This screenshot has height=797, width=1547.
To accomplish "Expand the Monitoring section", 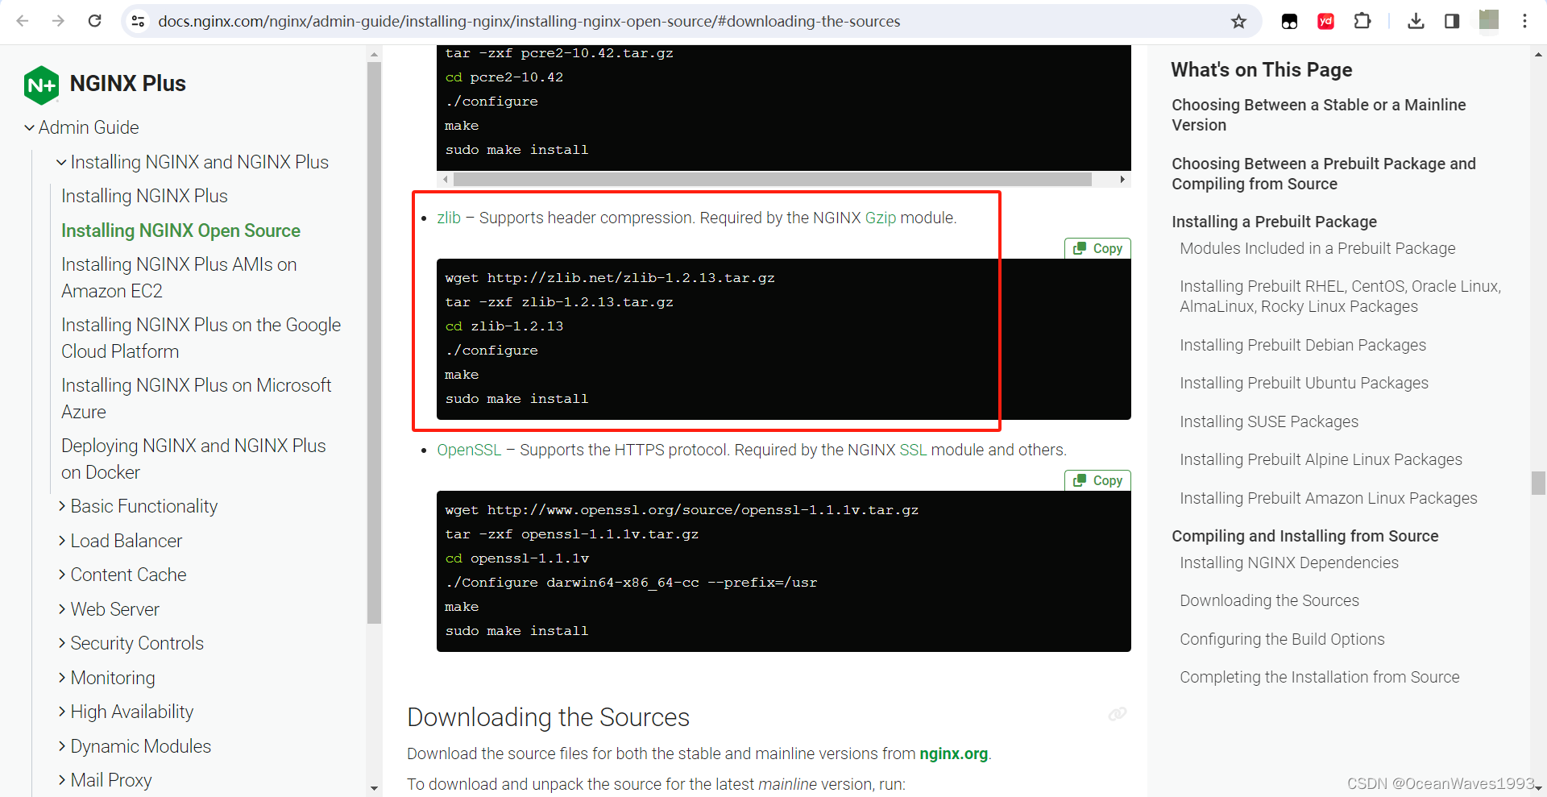I will 62,678.
